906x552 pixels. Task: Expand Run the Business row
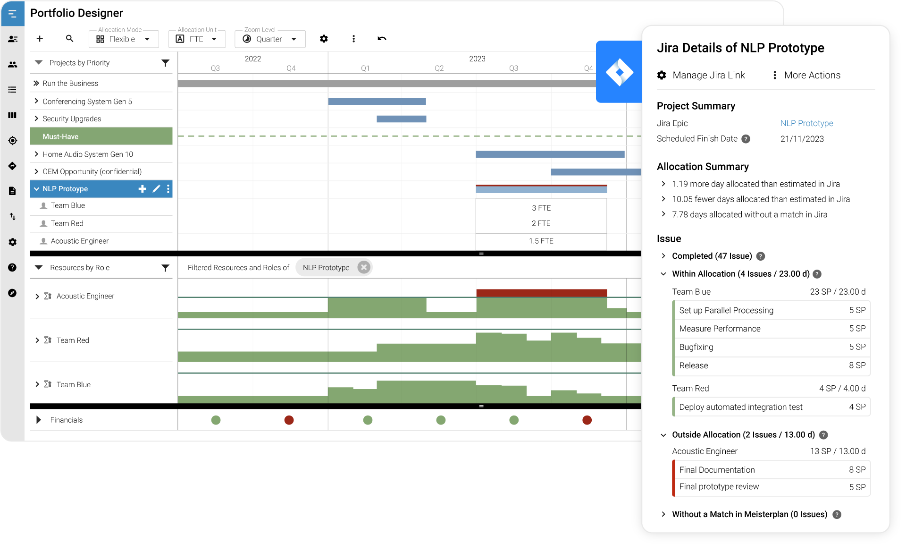[x=36, y=83]
